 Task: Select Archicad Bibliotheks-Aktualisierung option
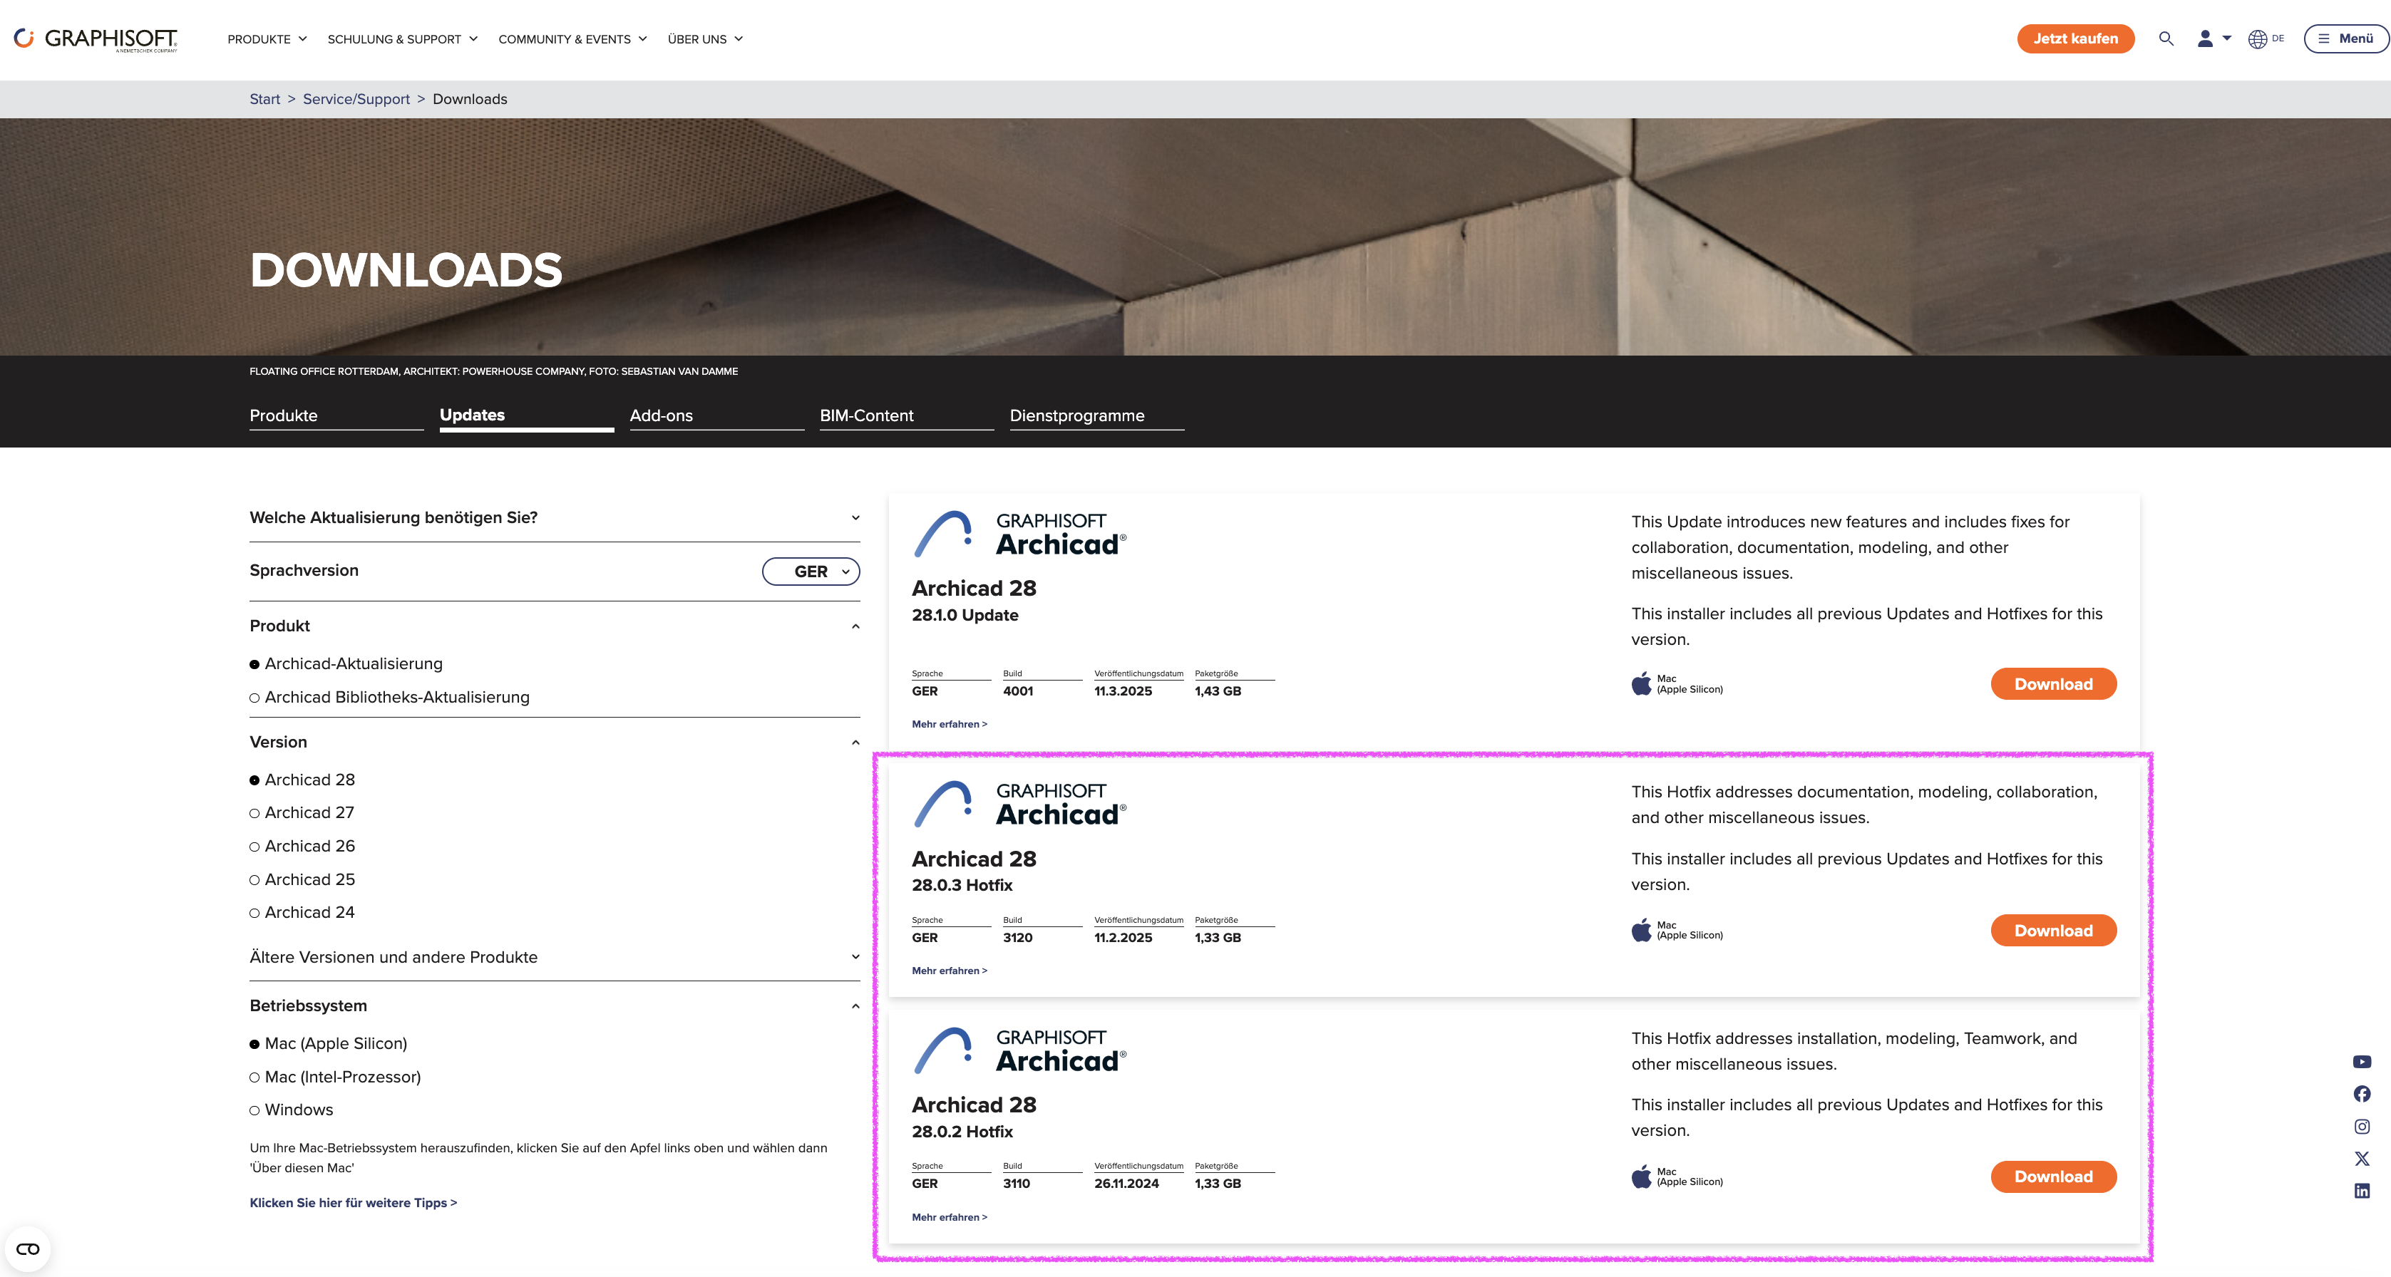pos(390,697)
